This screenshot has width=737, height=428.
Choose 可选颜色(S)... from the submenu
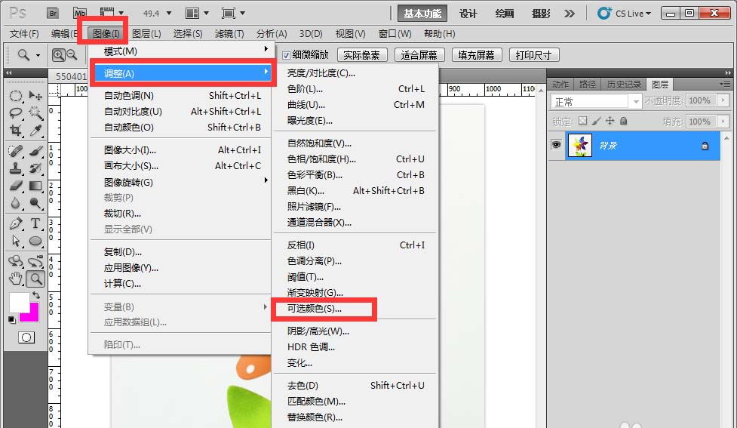315,309
